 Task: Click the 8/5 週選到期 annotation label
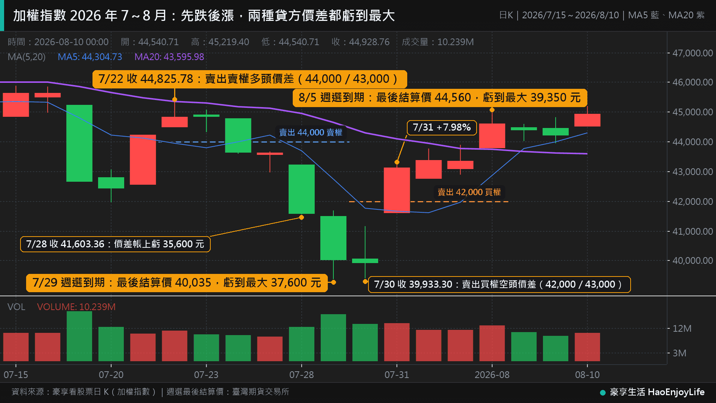(x=440, y=98)
